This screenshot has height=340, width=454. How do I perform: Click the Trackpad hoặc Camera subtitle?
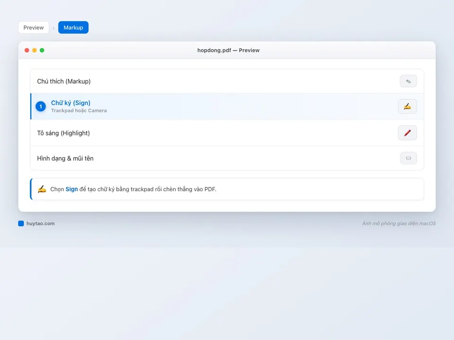79,110
